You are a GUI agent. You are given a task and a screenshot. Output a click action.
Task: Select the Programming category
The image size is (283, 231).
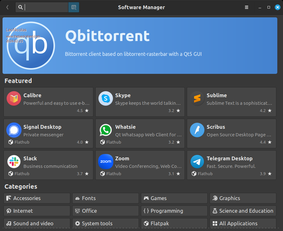[174, 211]
